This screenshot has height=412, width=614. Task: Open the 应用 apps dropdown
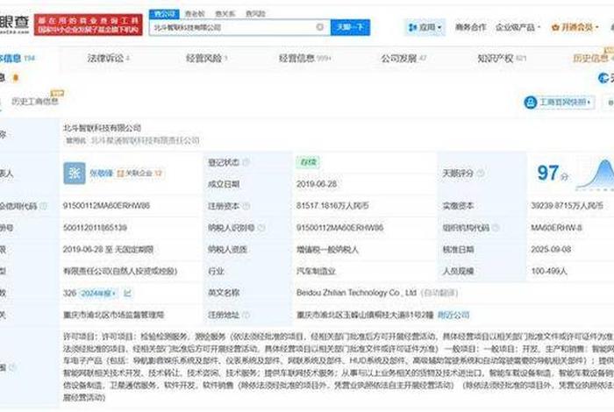pyautogui.click(x=425, y=27)
